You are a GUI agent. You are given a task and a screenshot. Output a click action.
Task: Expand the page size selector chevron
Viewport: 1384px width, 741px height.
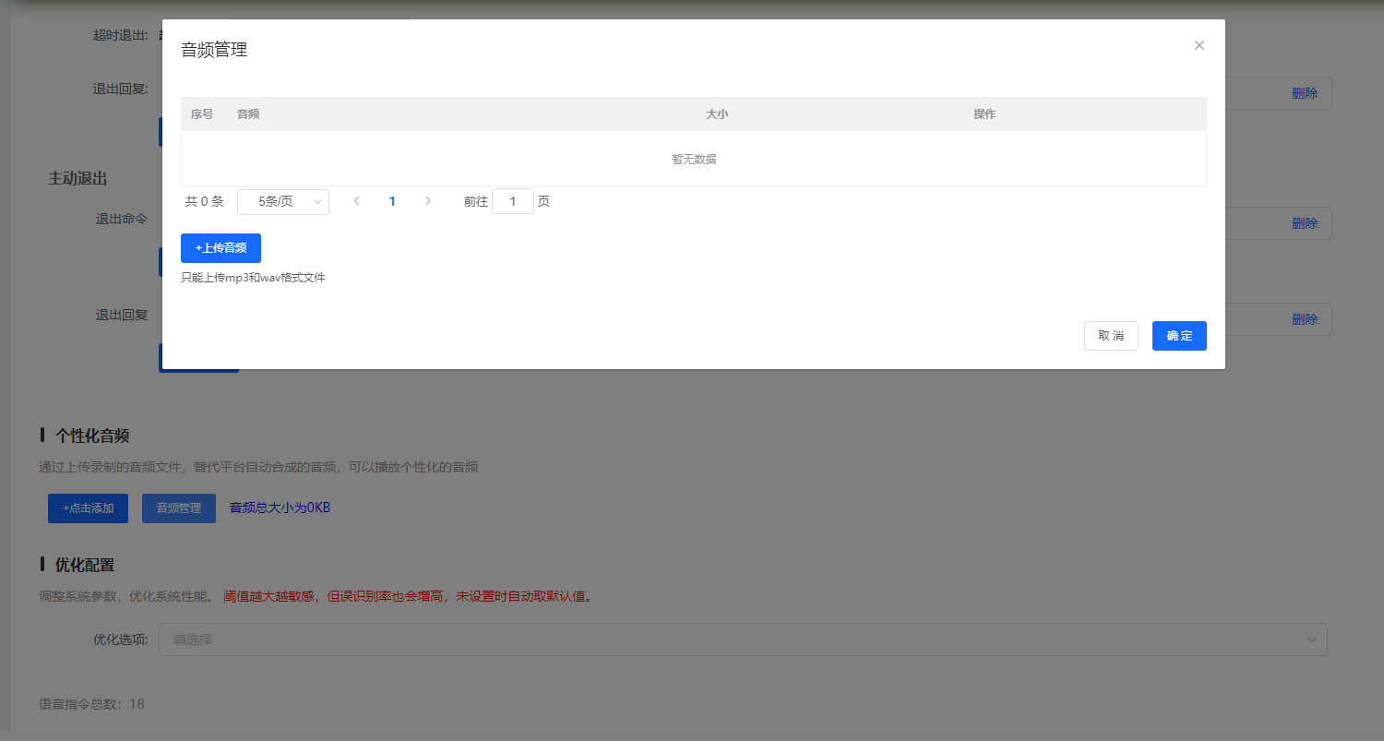318,201
